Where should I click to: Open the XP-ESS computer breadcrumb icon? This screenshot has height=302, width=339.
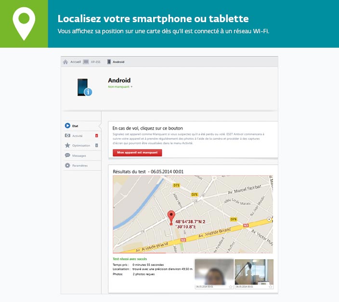tap(86, 62)
